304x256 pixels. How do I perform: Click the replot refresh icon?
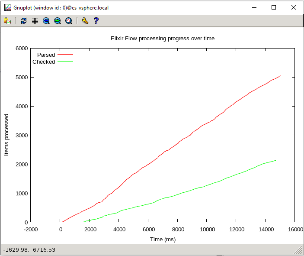point(24,21)
